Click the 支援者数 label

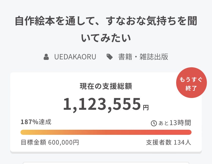point(159,142)
